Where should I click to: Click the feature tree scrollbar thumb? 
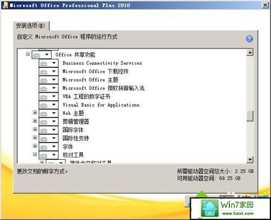(250, 116)
